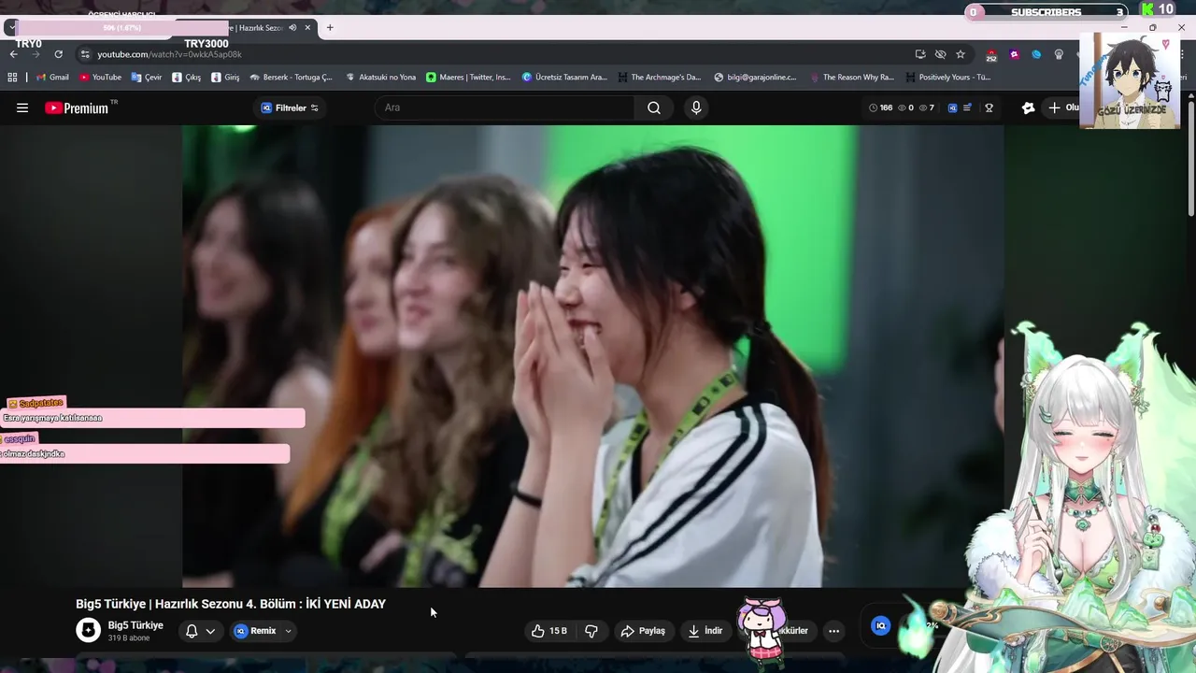This screenshot has height=673, width=1196.
Task: Close the Hazırlık Sezonu tab
Action: (x=307, y=27)
